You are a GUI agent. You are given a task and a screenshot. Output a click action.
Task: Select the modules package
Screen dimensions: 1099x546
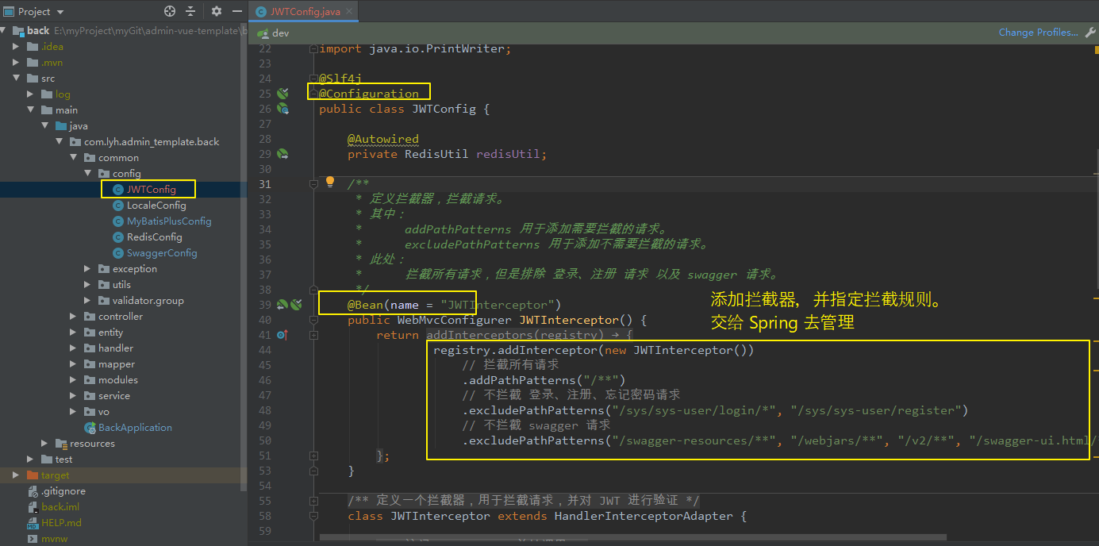pos(118,380)
